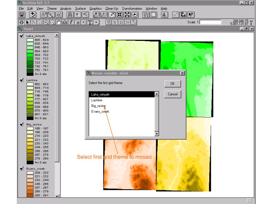Click the Scale input field

point(210,22)
